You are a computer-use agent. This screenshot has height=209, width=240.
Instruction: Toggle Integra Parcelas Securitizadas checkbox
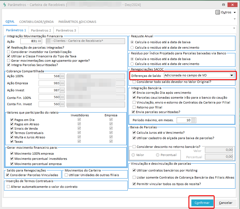tap(9, 65)
